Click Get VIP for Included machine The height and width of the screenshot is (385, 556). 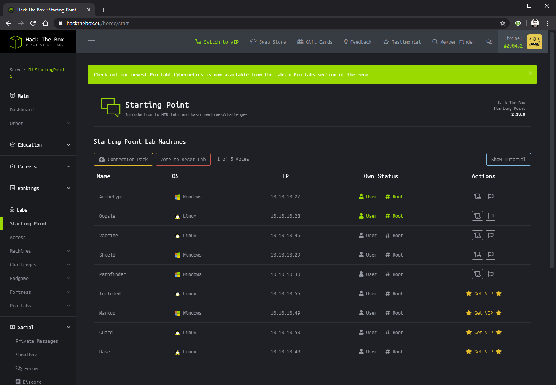(x=484, y=293)
